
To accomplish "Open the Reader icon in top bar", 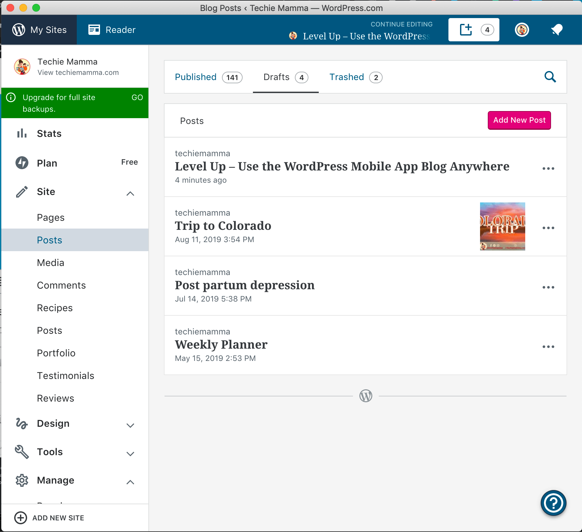I will tap(94, 30).
